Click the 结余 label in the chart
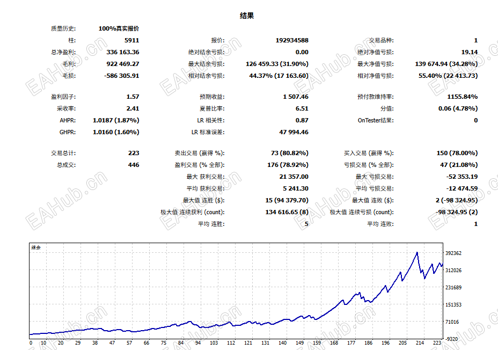The width and height of the screenshot is (498, 350). (36, 247)
